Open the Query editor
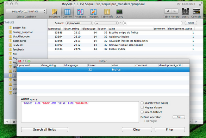This screenshot has height=138, width=206. [119, 13]
